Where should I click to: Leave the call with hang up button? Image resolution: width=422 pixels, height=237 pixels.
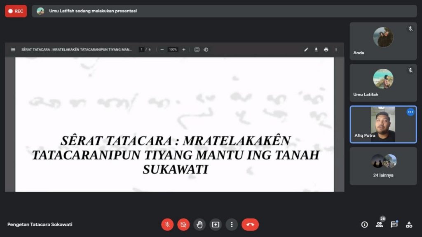250,224
